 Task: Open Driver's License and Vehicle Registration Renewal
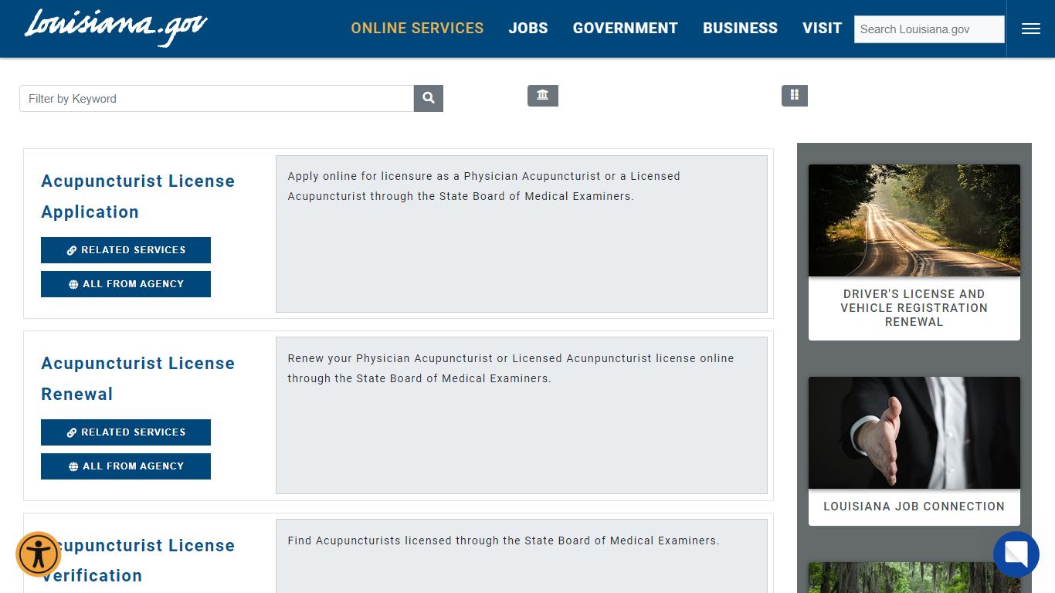(914, 308)
